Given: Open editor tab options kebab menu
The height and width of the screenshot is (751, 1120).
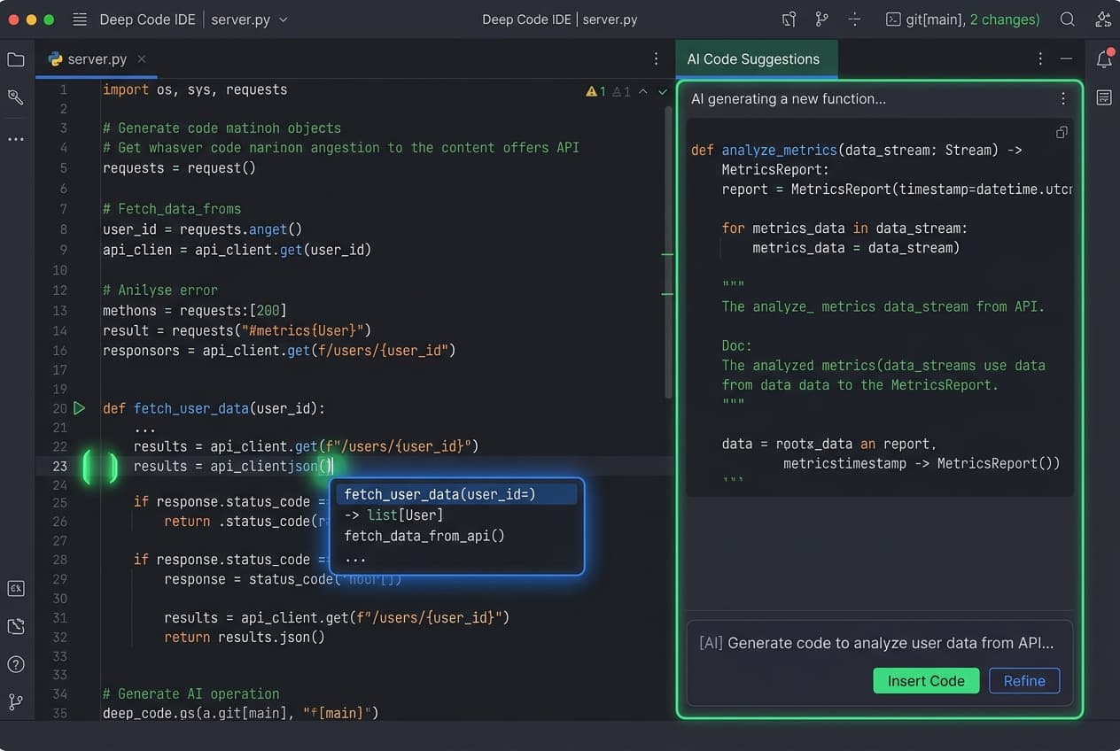Looking at the screenshot, I should [656, 58].
